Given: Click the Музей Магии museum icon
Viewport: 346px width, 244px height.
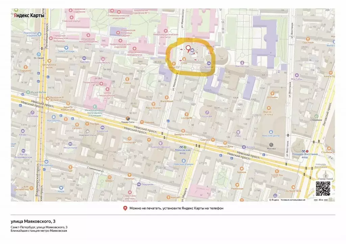Looking at the screenshot, I should tap(28, 92).
